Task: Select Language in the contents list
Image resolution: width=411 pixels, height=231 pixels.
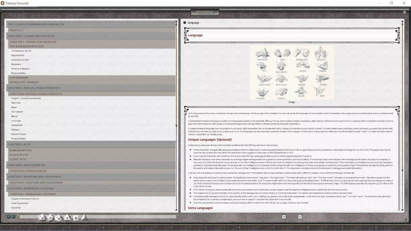Action: coord(16,121)
